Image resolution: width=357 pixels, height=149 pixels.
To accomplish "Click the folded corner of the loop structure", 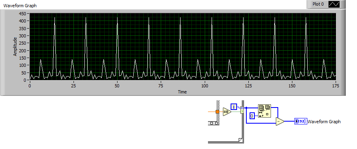I will pos(240,139).
